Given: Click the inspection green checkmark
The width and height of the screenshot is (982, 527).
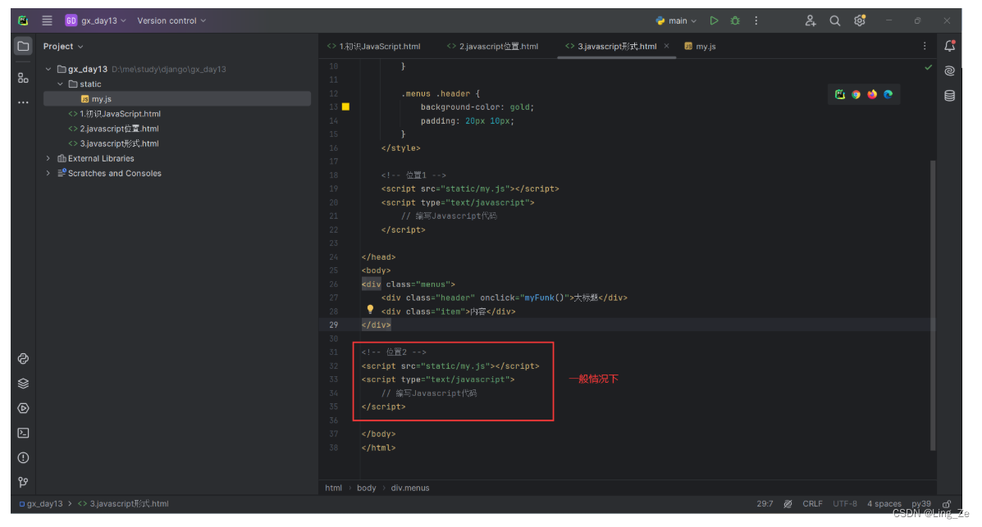Looking at the screenshot, I should (928, 67).
